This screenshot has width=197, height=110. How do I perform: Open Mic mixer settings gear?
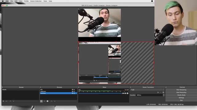(127, 93)
